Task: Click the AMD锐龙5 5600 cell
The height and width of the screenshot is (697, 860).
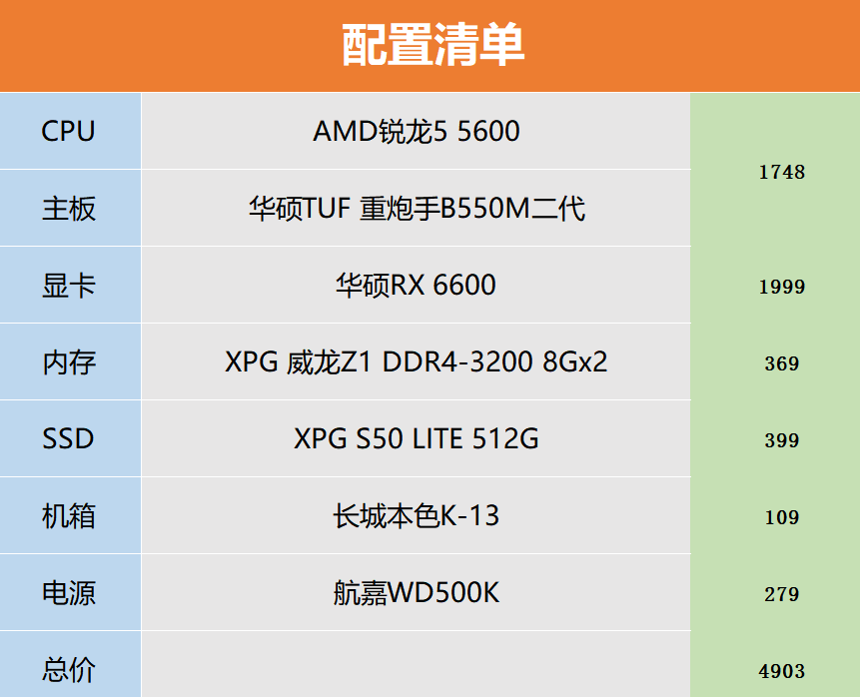Action: coord(416,131)
